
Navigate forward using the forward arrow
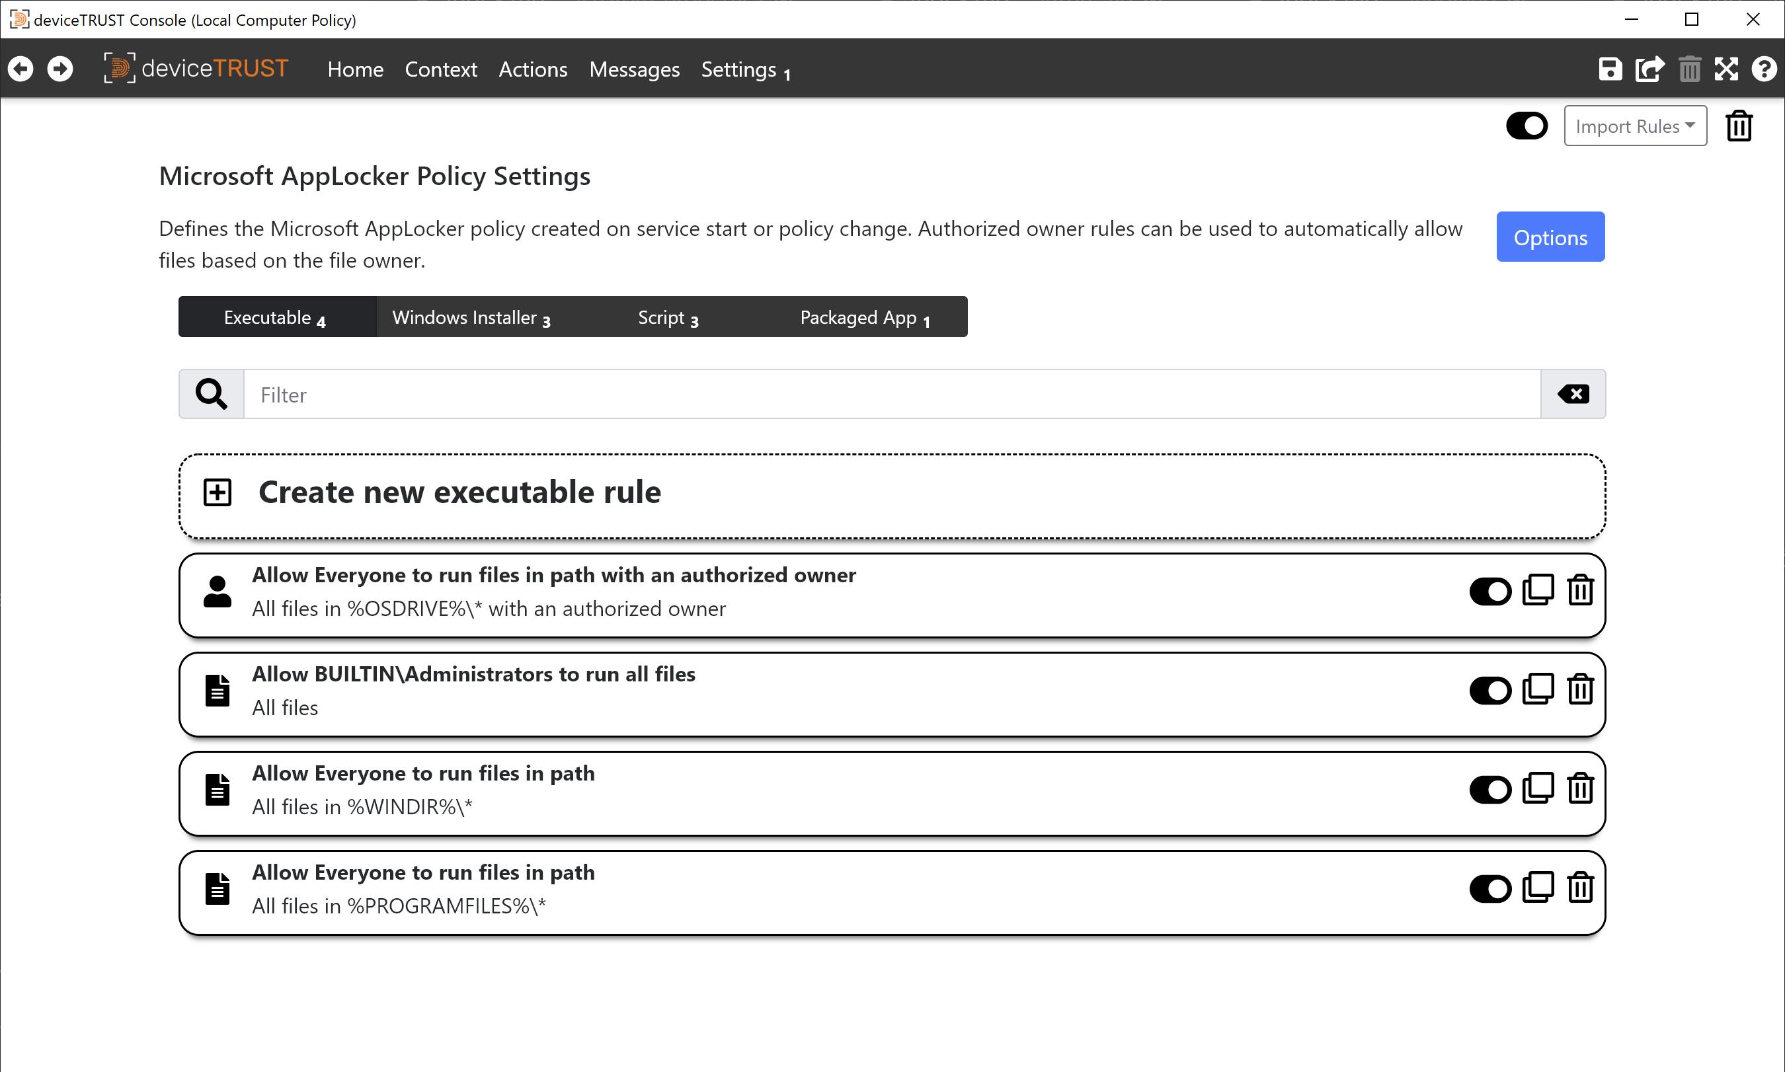coord(60,69)
